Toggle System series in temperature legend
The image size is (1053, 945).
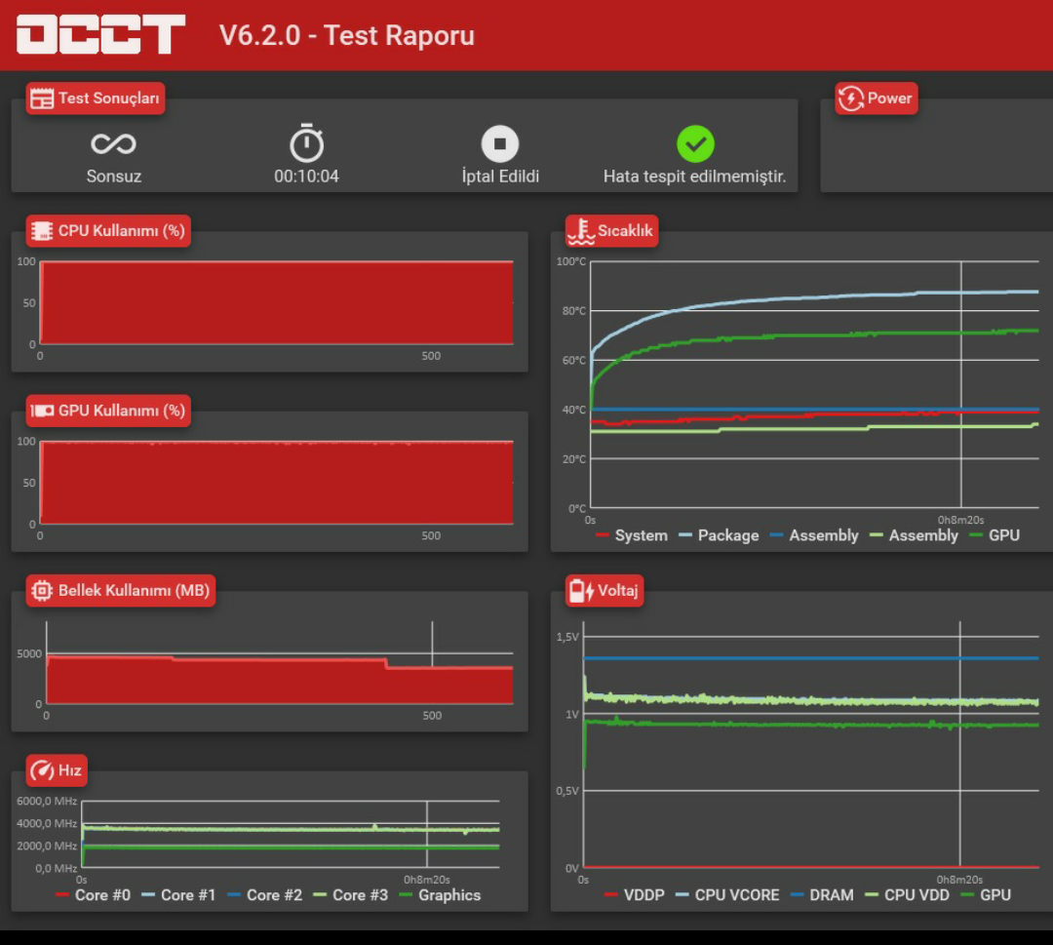(x=631, y=535)
